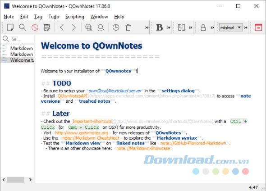Click the http://www.qownnotes.org link

pyautogui.click(x=82, y=133)
